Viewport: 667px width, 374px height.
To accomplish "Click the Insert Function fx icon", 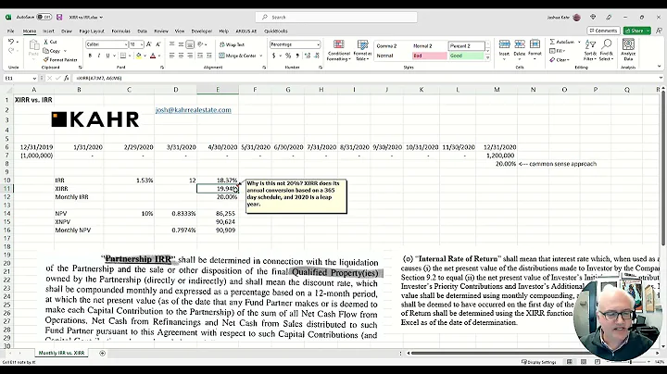I will coord(67,78).
